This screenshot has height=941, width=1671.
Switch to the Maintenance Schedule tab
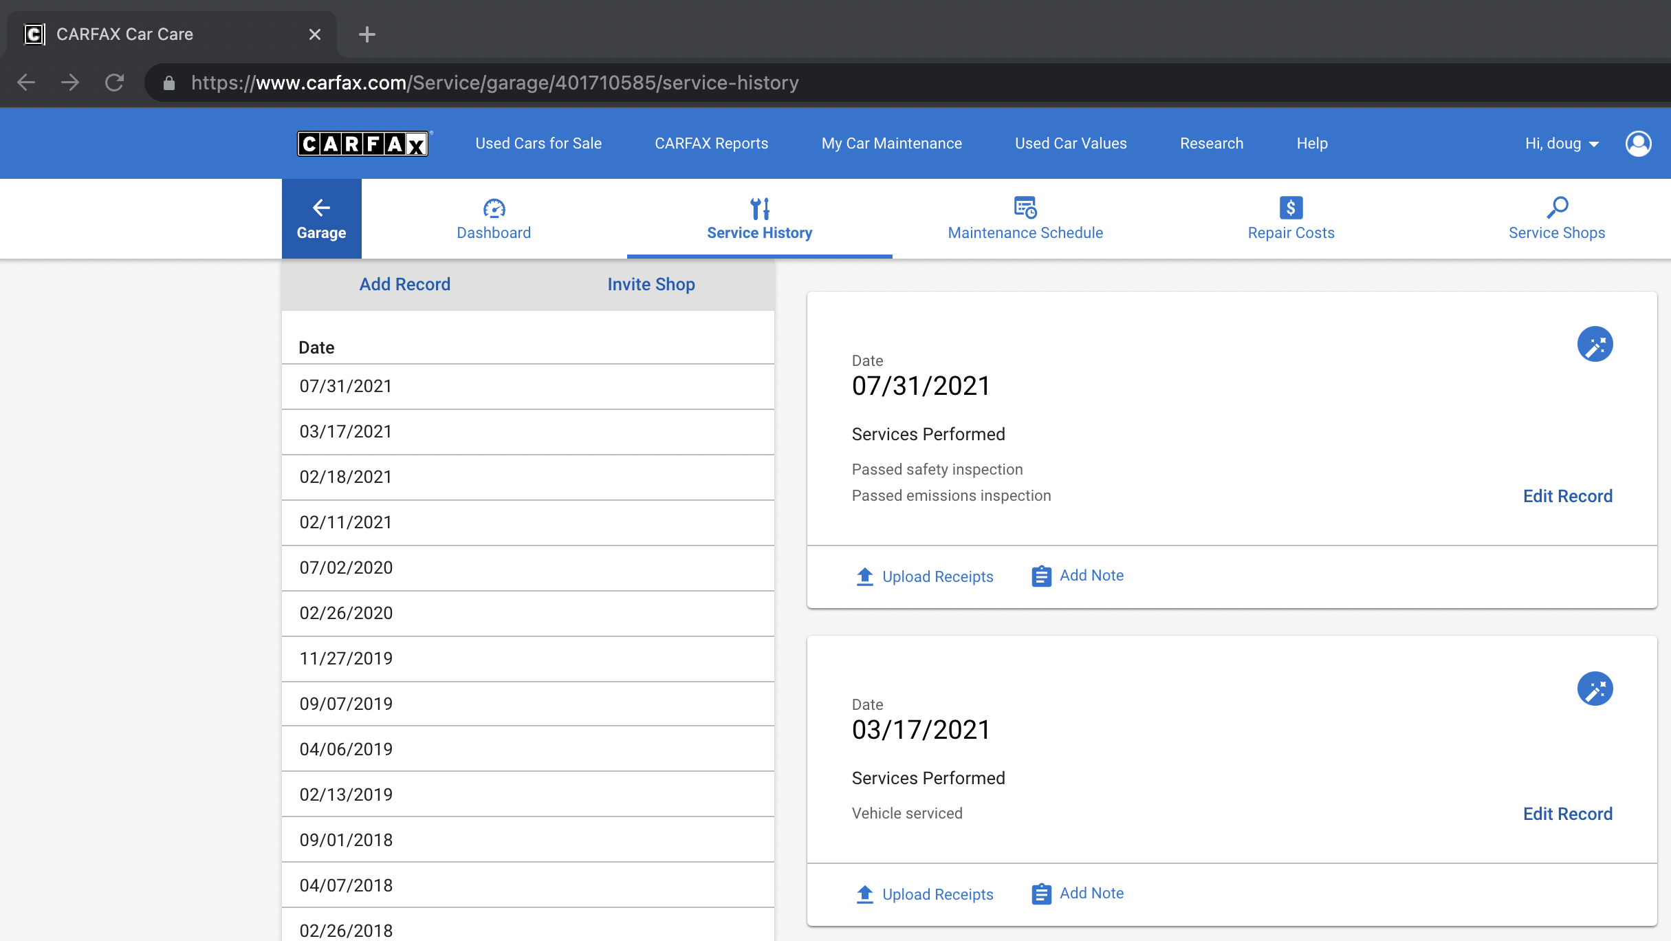(1025, 219)
